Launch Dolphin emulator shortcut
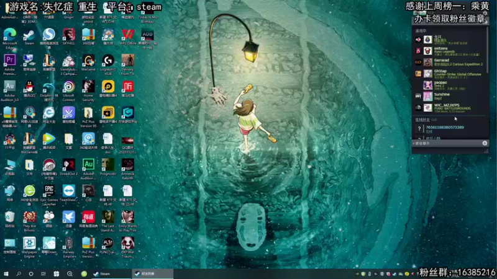Image resolution: width=497 pixels, height=279 pixels. click(49, 91)
